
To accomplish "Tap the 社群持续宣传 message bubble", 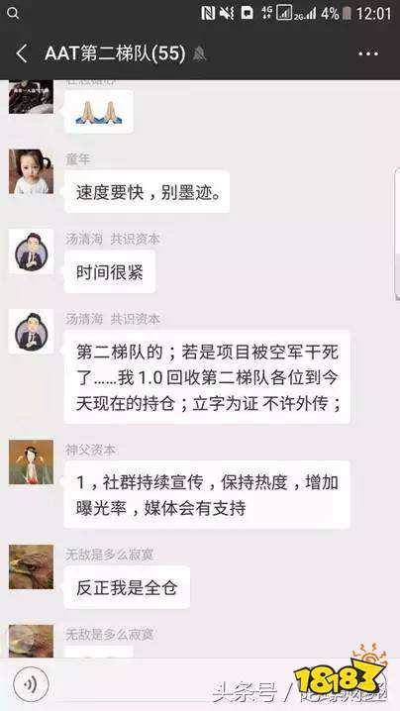I will click(x=207, y=495).
